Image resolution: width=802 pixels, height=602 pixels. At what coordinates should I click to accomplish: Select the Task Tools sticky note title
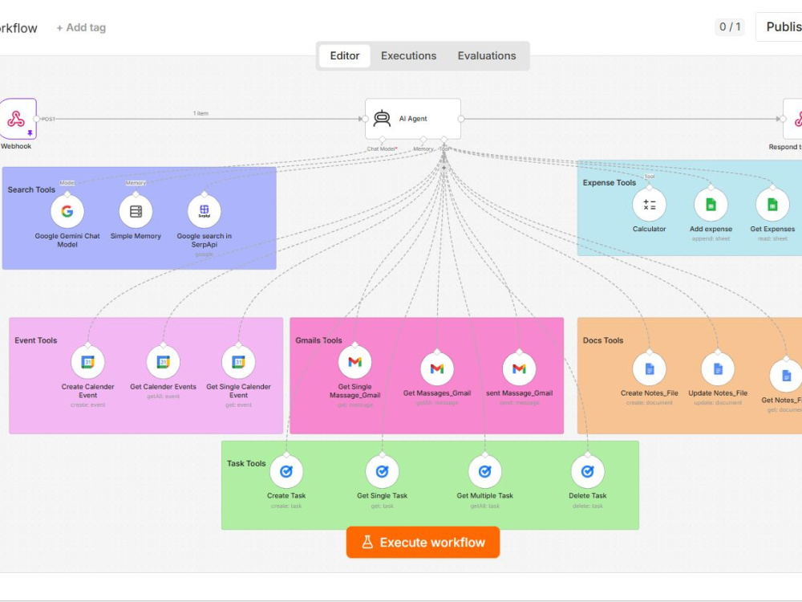(246, 463)
